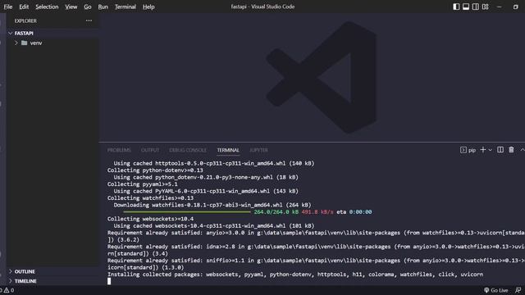Switch to the JUPYTER tab
Image resolution: width=525 pixels, height=295 pixels.
258,150
